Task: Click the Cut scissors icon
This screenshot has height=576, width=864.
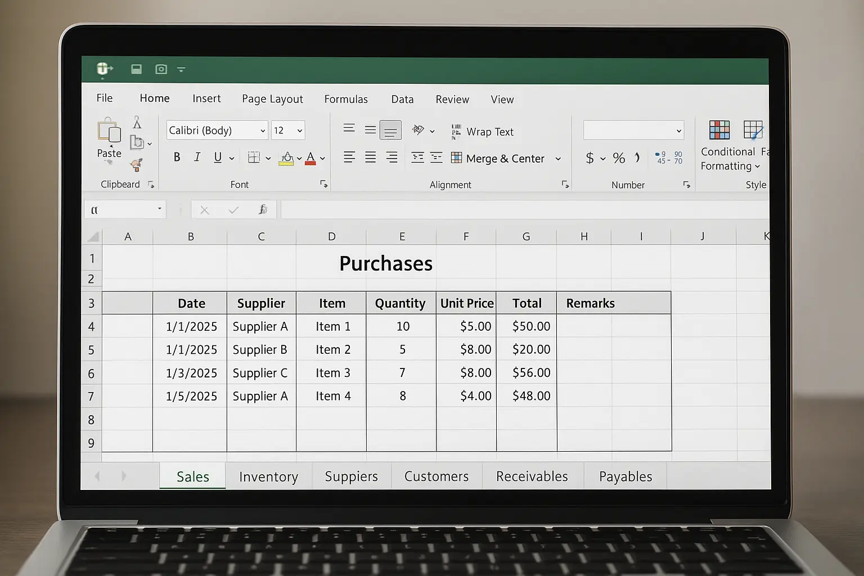Action: [x=137, y=123]
